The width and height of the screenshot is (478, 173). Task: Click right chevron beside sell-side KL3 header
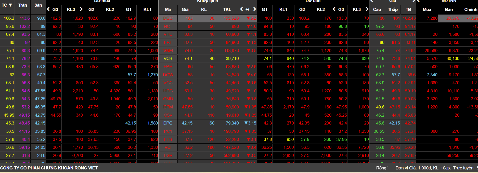tap(367, 9)
